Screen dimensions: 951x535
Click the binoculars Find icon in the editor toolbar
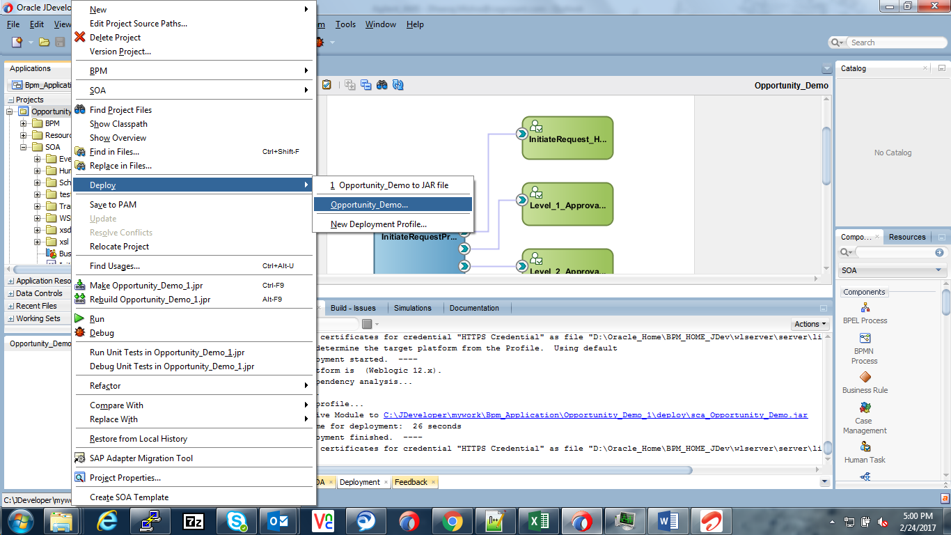(382, 85)
